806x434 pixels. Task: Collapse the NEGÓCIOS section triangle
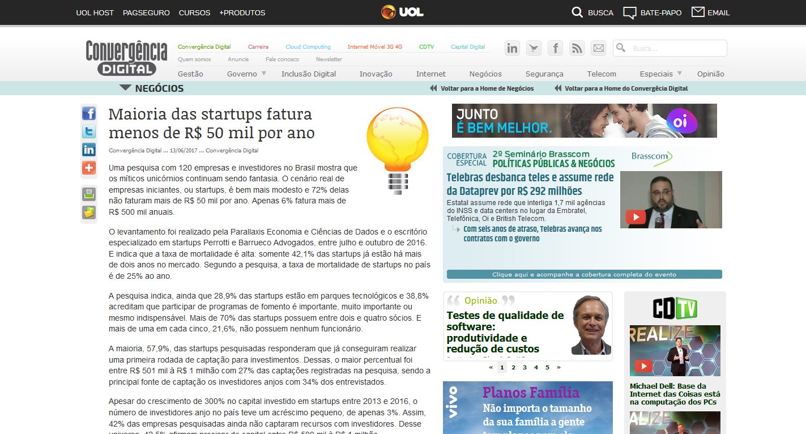pos(125,88)
